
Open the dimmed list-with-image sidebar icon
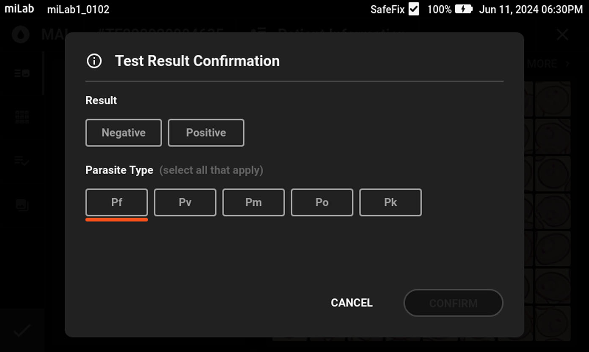(x=22, y=73)
